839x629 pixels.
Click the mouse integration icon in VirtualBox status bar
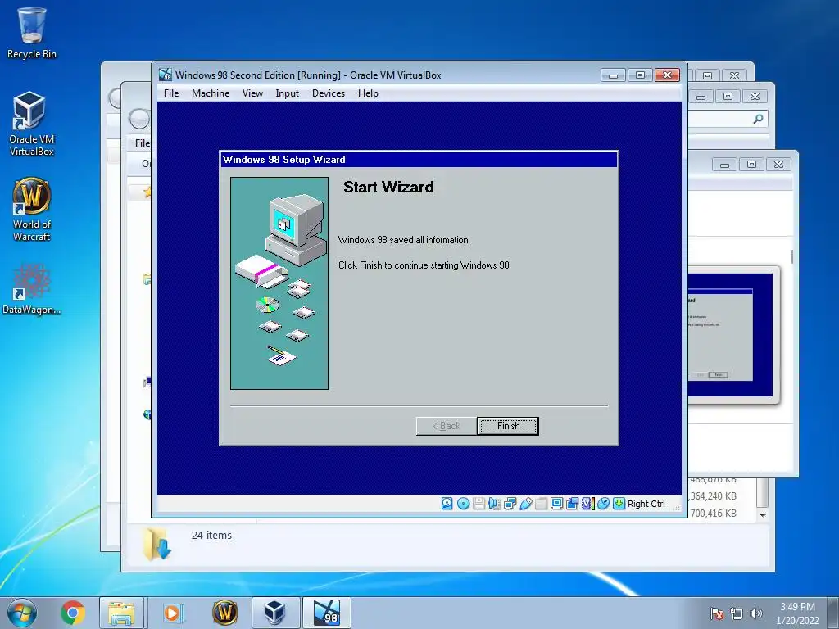point(603,504)
